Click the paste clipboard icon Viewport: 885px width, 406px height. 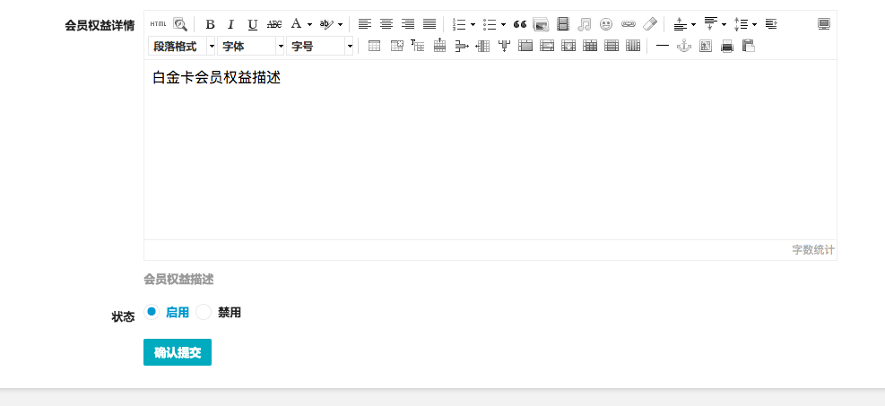[749, 46]
